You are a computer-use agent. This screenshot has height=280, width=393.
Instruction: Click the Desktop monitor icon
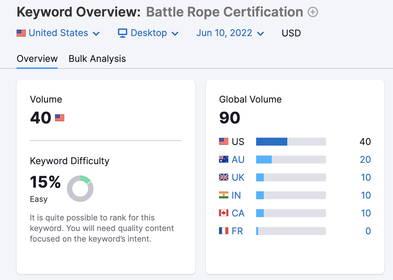[x=123, y=33]
